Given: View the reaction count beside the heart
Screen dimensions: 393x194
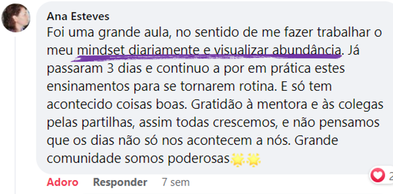Looking at the screenshot, I should tap(390, 175).
